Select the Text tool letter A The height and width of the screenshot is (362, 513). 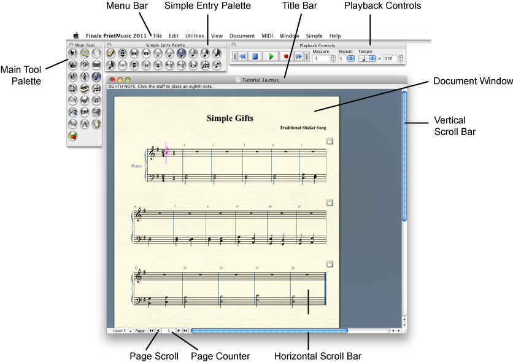(85, 124)
